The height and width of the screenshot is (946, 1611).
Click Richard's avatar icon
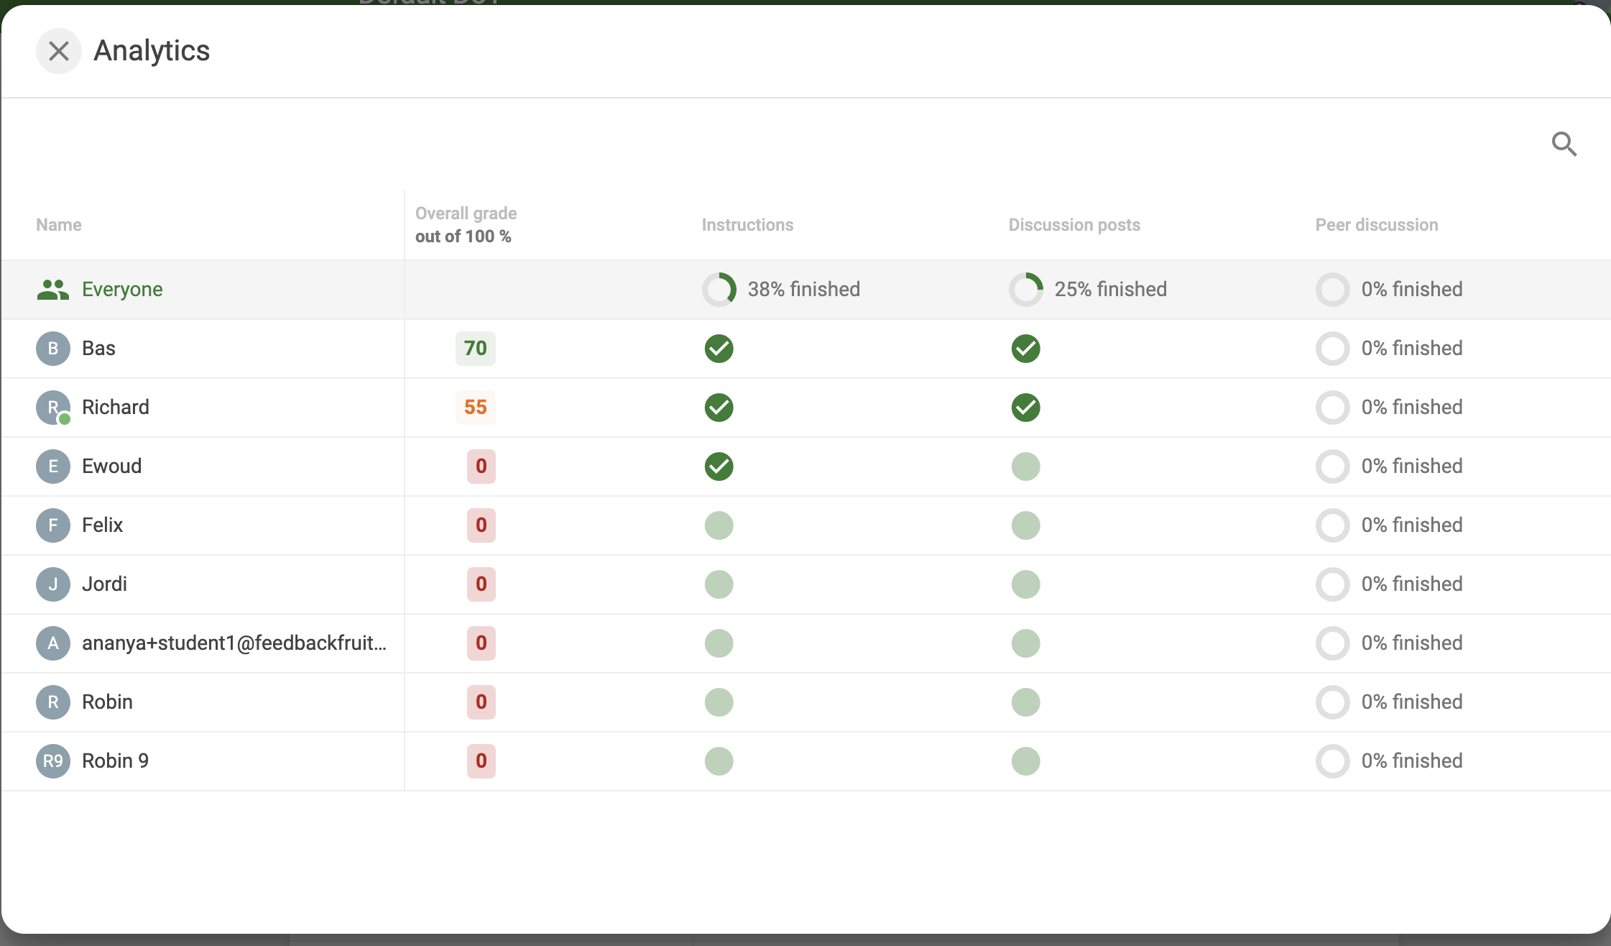click(53, 408)
